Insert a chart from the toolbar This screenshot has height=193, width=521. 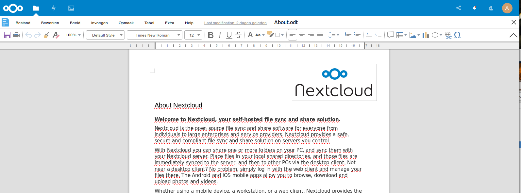click(x=426, y=35)
